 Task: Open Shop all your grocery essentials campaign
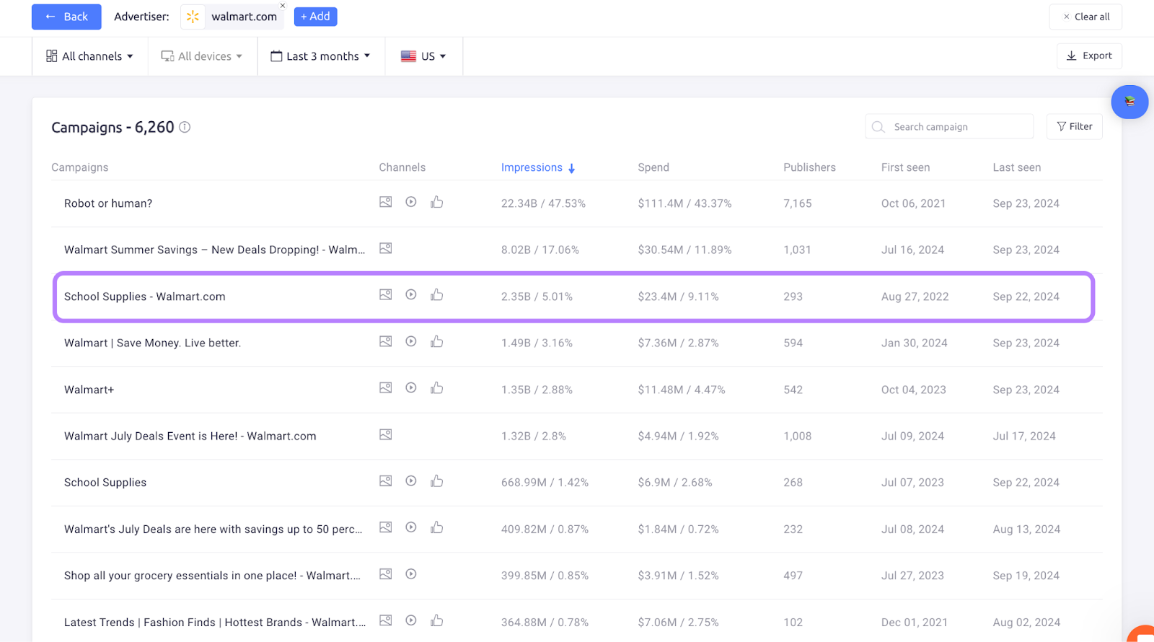[x=212, y=576]
